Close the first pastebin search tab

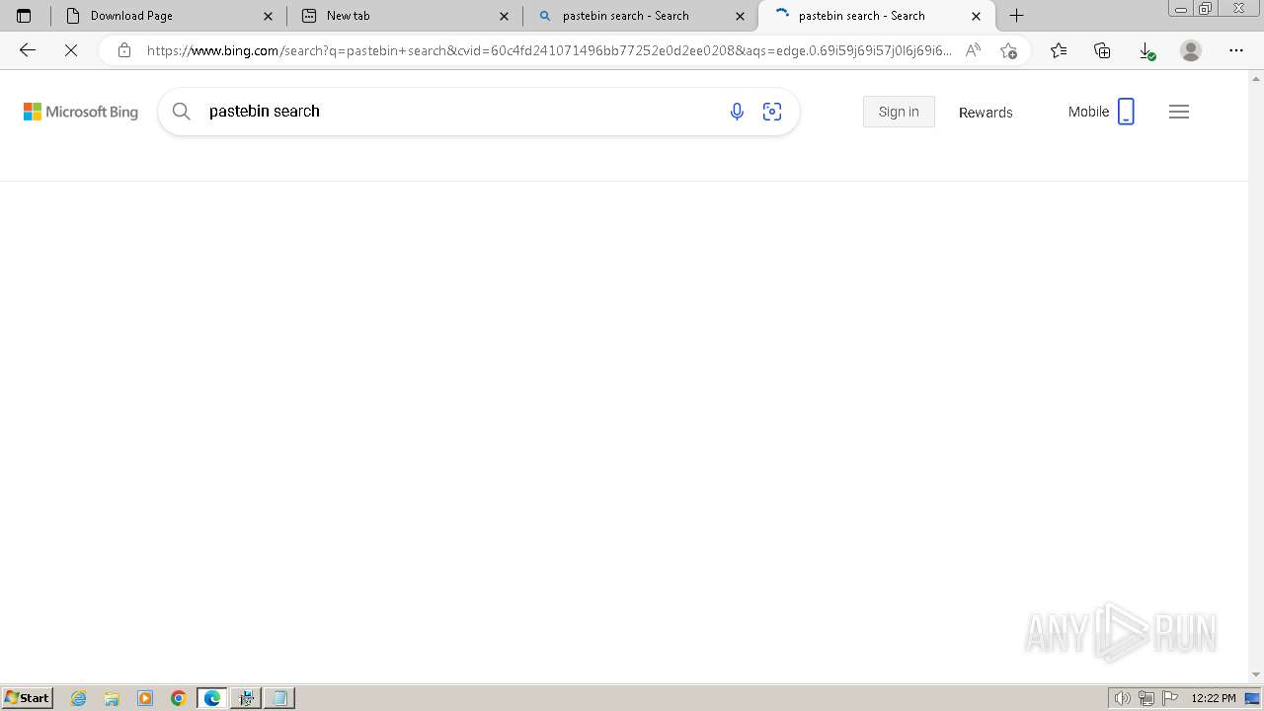[741, 16]
